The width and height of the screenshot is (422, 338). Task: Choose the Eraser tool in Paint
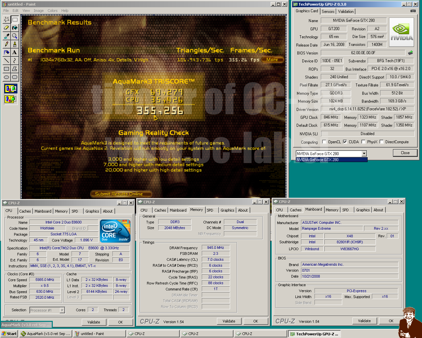7,28
